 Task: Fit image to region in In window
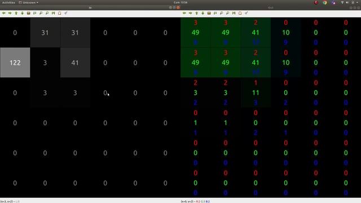coord(35,13)
